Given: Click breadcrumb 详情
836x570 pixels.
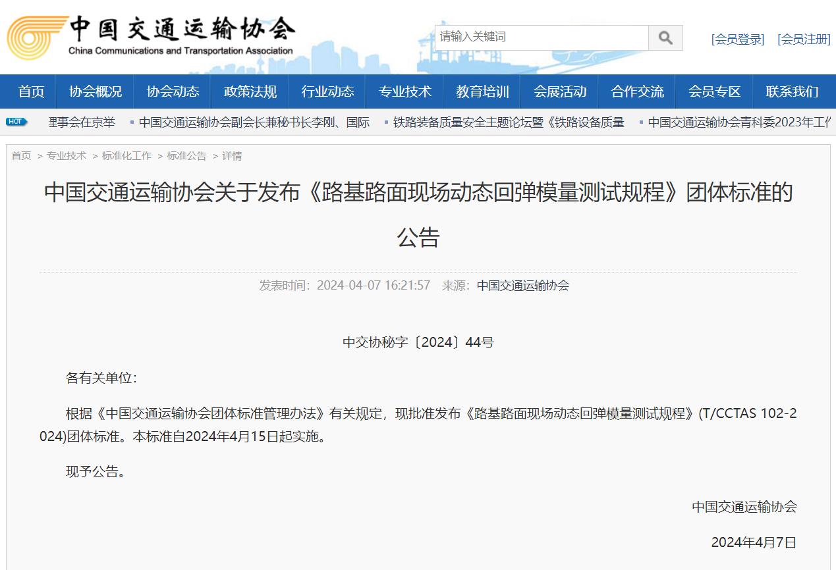Looking at the screenshot, I should [x=232, y=156].
